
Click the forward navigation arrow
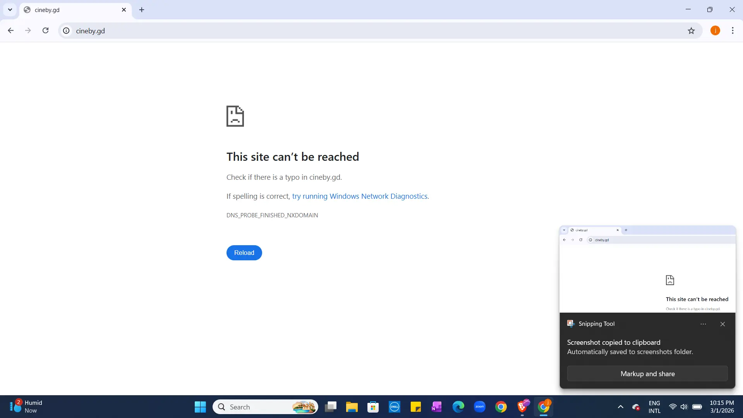coord(28,31)
